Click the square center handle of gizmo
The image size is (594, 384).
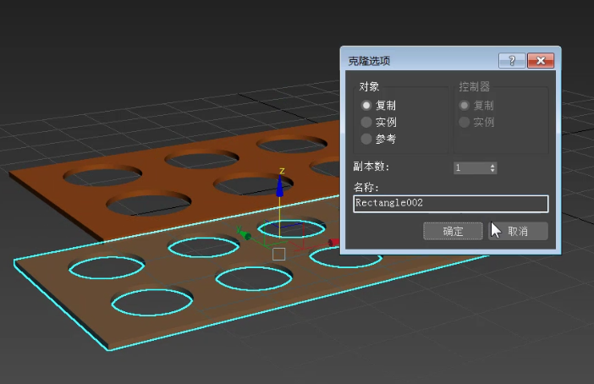pyautogui.click(x=279, y=254)
